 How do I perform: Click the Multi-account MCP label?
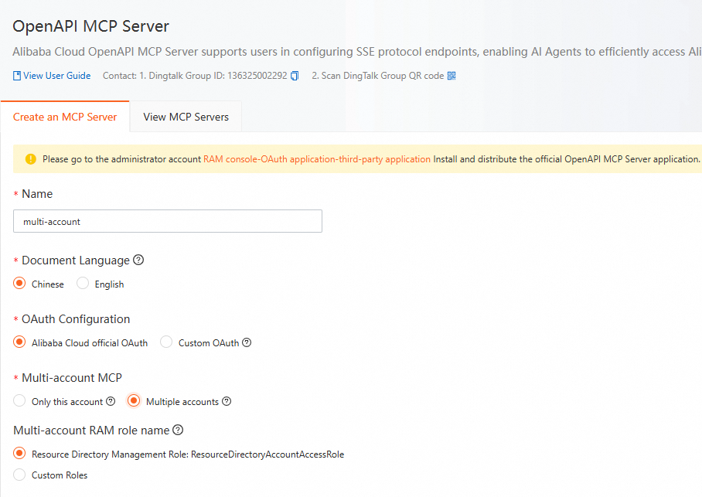(x=72, y=377)
